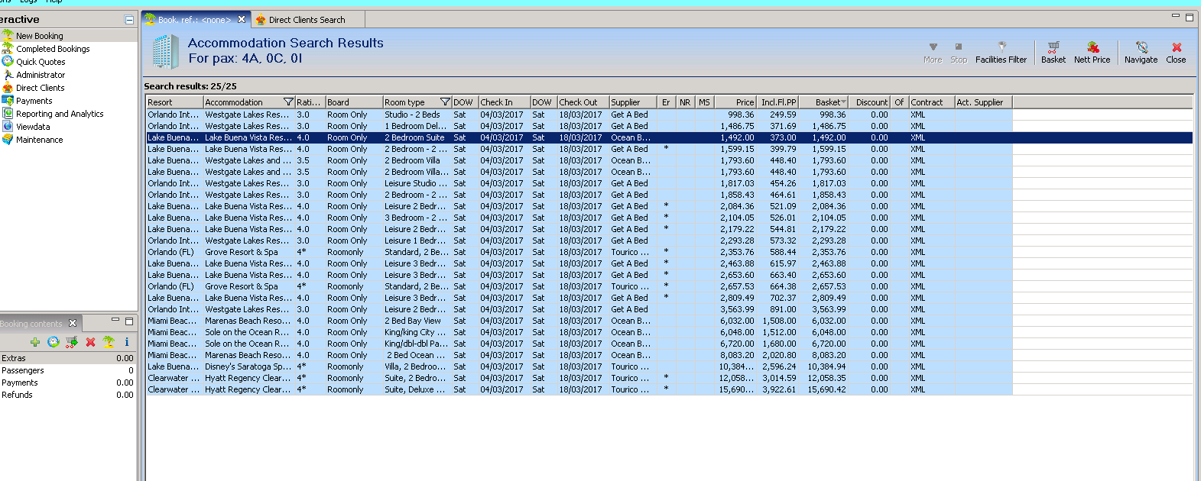The height and width of the screenshot is (481, 1201).
Task: Sort by the Contract column header
Action: [x=931, y=102]
